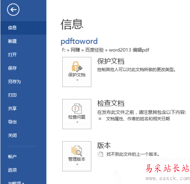Viewport: 190px width, 184px height.
Task: Open Word 选项 settings
Action: coord(24,170)
